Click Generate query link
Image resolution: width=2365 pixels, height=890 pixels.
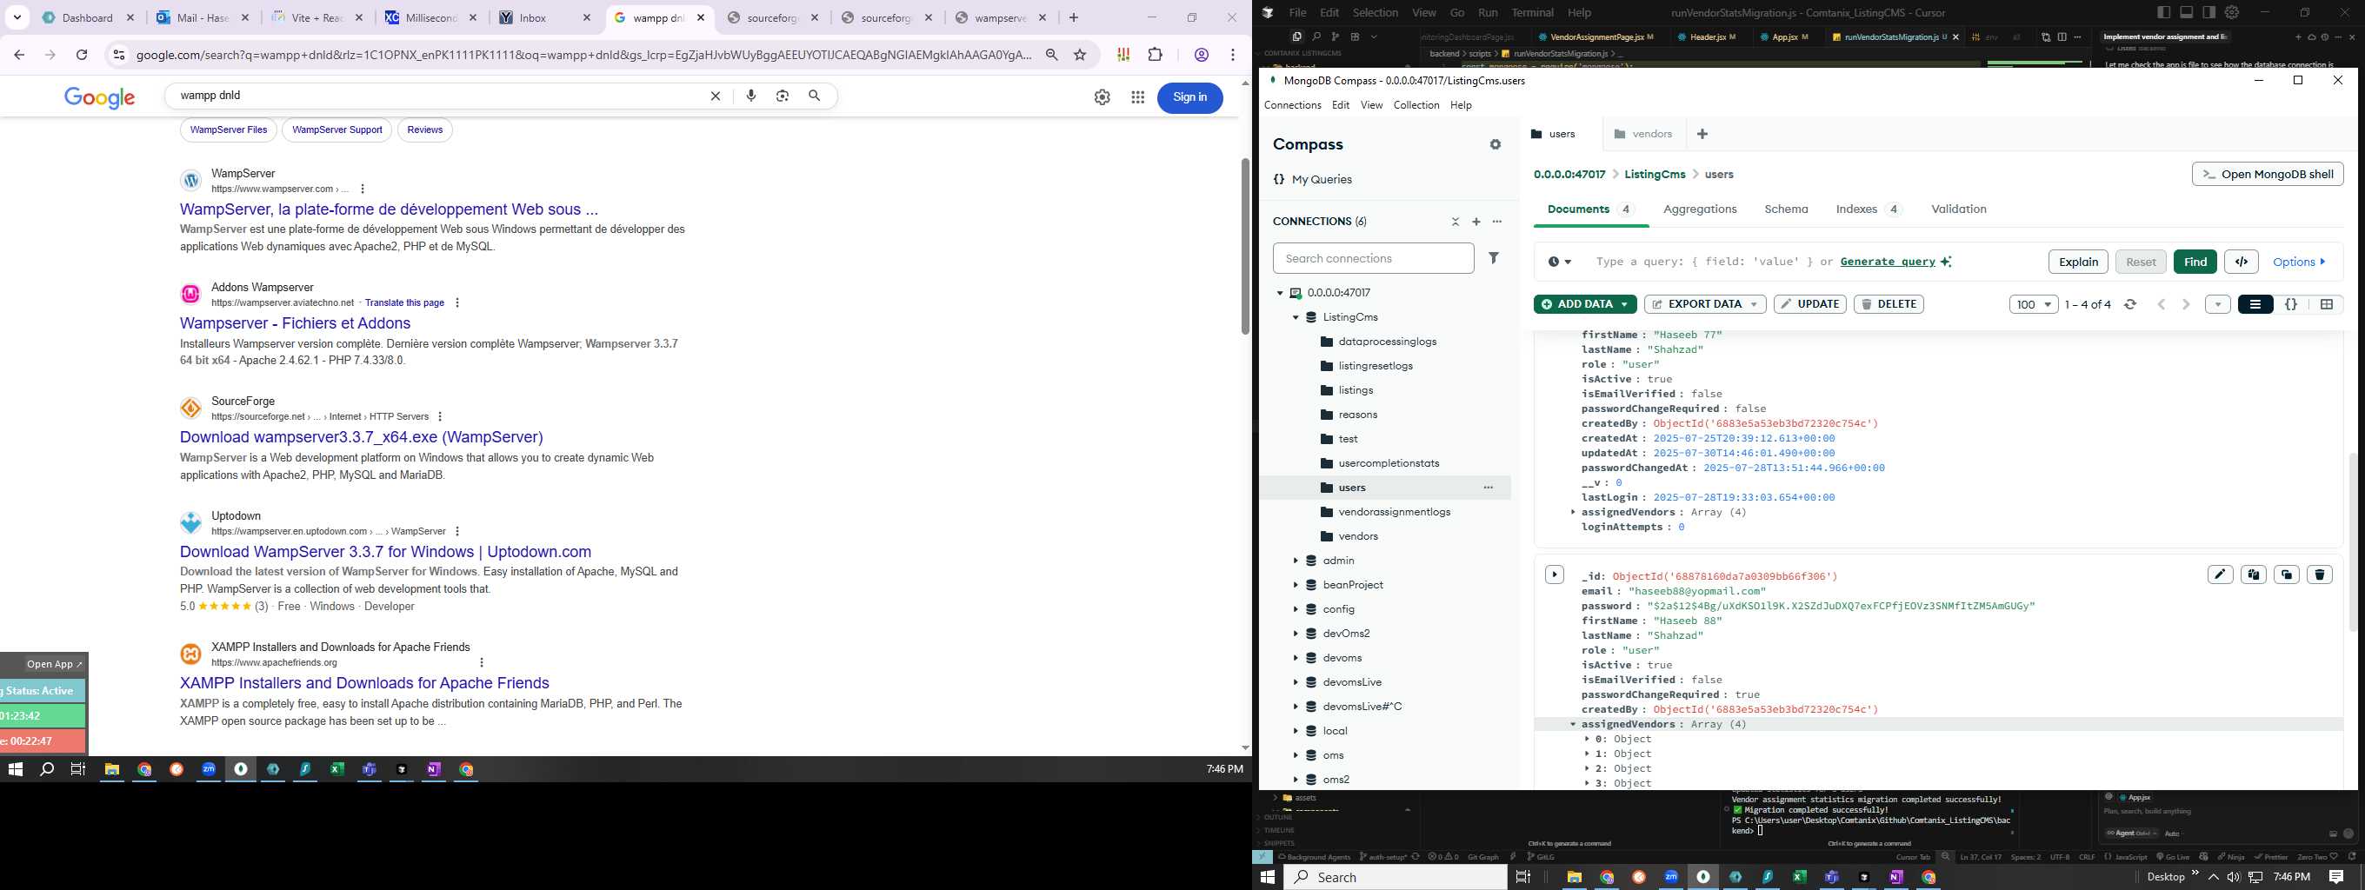click(x=1888, y=262)
